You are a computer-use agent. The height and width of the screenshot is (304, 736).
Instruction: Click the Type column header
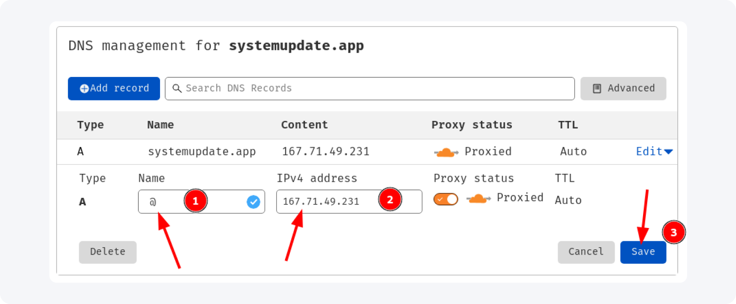(x=90, y=125)
